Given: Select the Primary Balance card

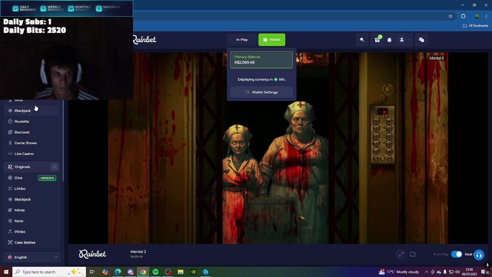Looking at the screenshot, I should coord(261,60).
